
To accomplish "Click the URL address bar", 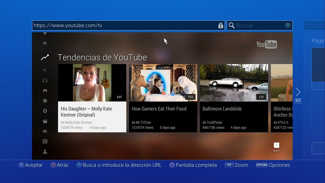I will (x=128, y=25).
